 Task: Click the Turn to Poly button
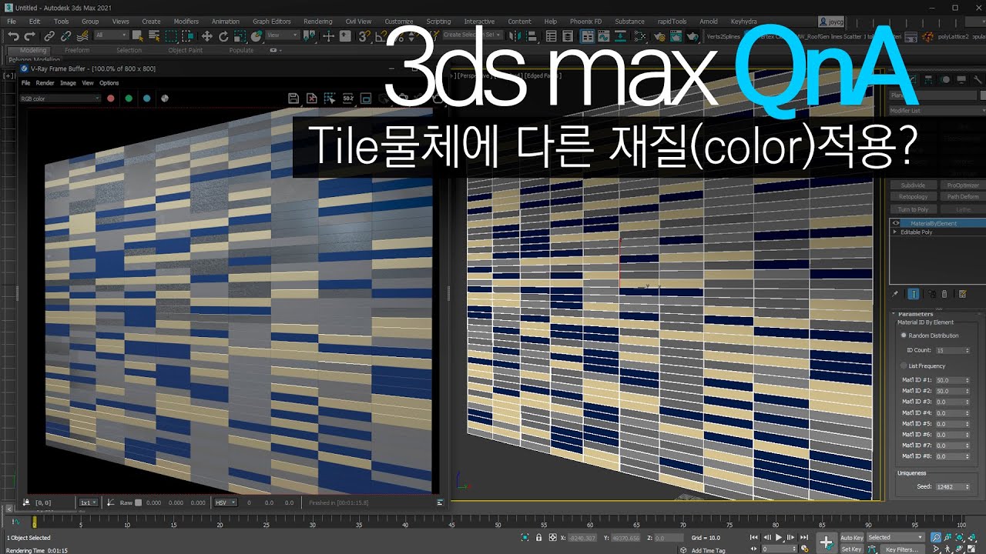913,209
